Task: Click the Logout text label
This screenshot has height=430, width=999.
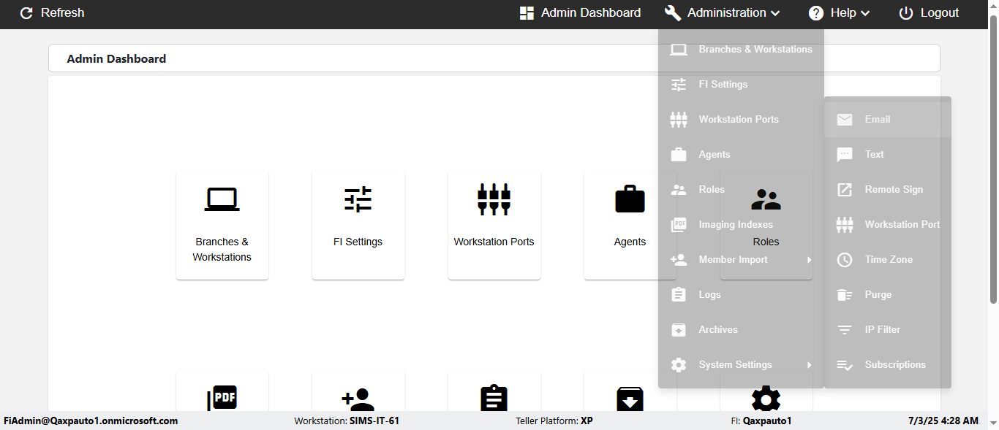Action: click(x=940, y=13)
